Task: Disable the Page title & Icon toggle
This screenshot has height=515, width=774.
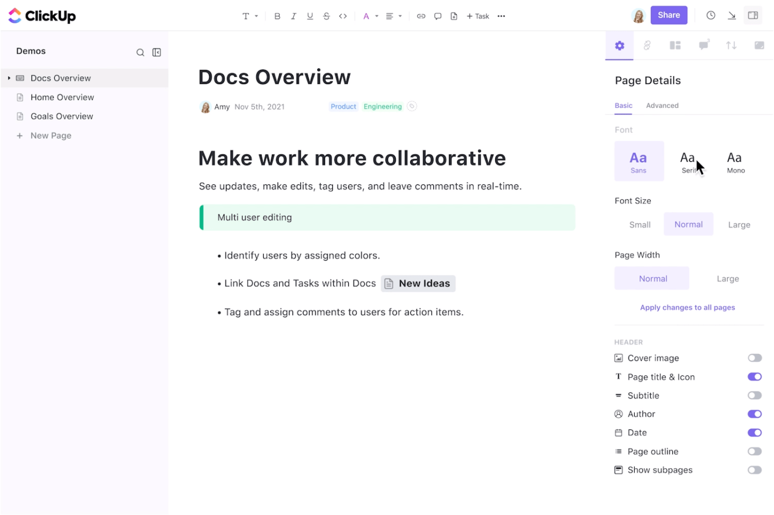Action: click(x=755, y=377)
